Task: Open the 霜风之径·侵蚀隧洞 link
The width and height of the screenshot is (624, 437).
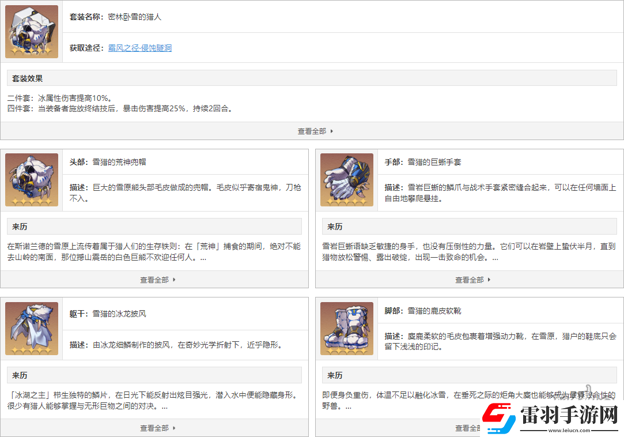Action: (x=140, y=48)
